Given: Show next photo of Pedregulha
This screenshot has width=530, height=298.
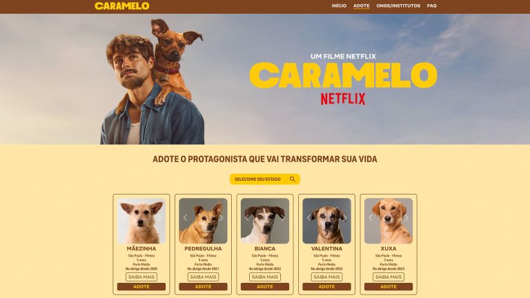Looking at the screenshot, I should pyautogui.click(x=222, y=218).
